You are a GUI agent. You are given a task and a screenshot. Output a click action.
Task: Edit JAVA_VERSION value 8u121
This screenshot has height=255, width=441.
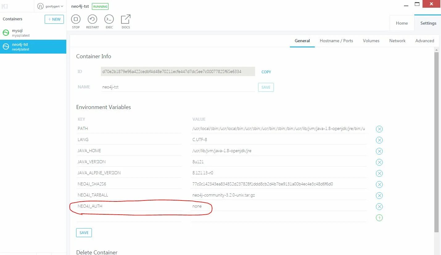click(279, 162)
